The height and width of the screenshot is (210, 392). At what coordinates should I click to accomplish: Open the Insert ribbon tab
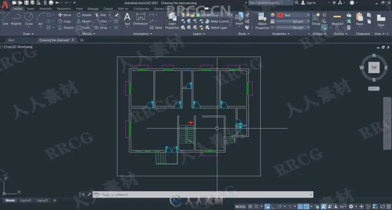[x=31, y=9]
